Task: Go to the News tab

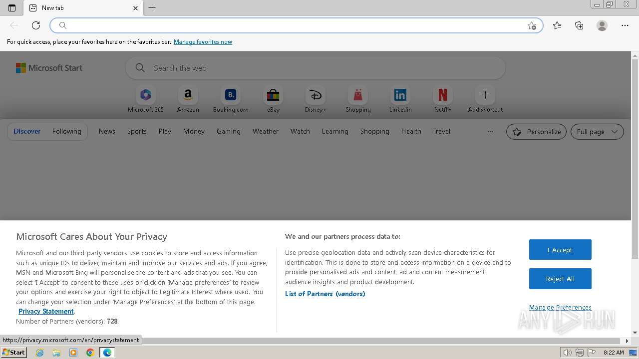Action: (107, 131)
